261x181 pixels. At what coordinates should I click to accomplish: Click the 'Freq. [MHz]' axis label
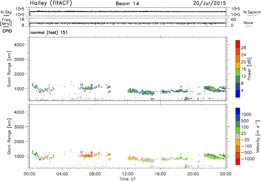(6, 22)
